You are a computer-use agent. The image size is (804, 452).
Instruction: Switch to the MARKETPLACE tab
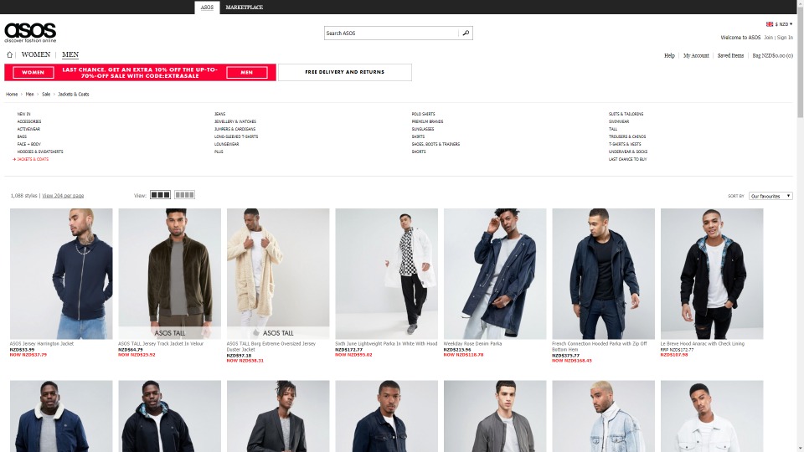tap(244, 8)
